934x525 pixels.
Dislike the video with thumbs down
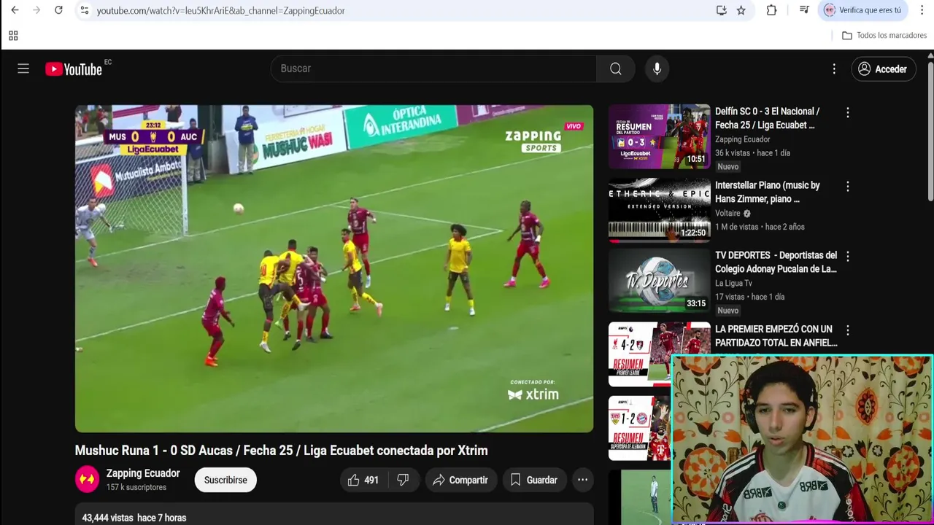pyautogui.click(x=403, y=480)
